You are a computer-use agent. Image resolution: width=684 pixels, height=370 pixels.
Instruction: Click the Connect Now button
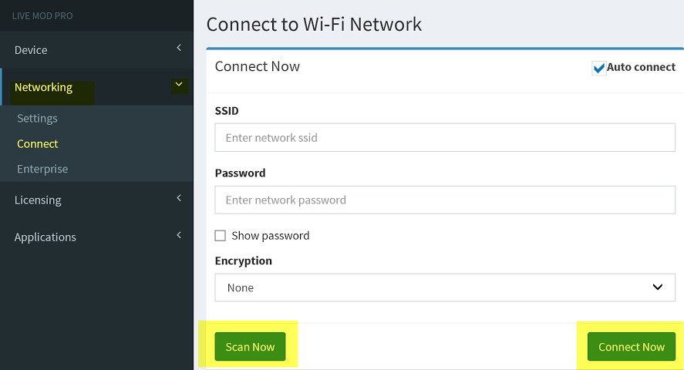pos(632,347)
